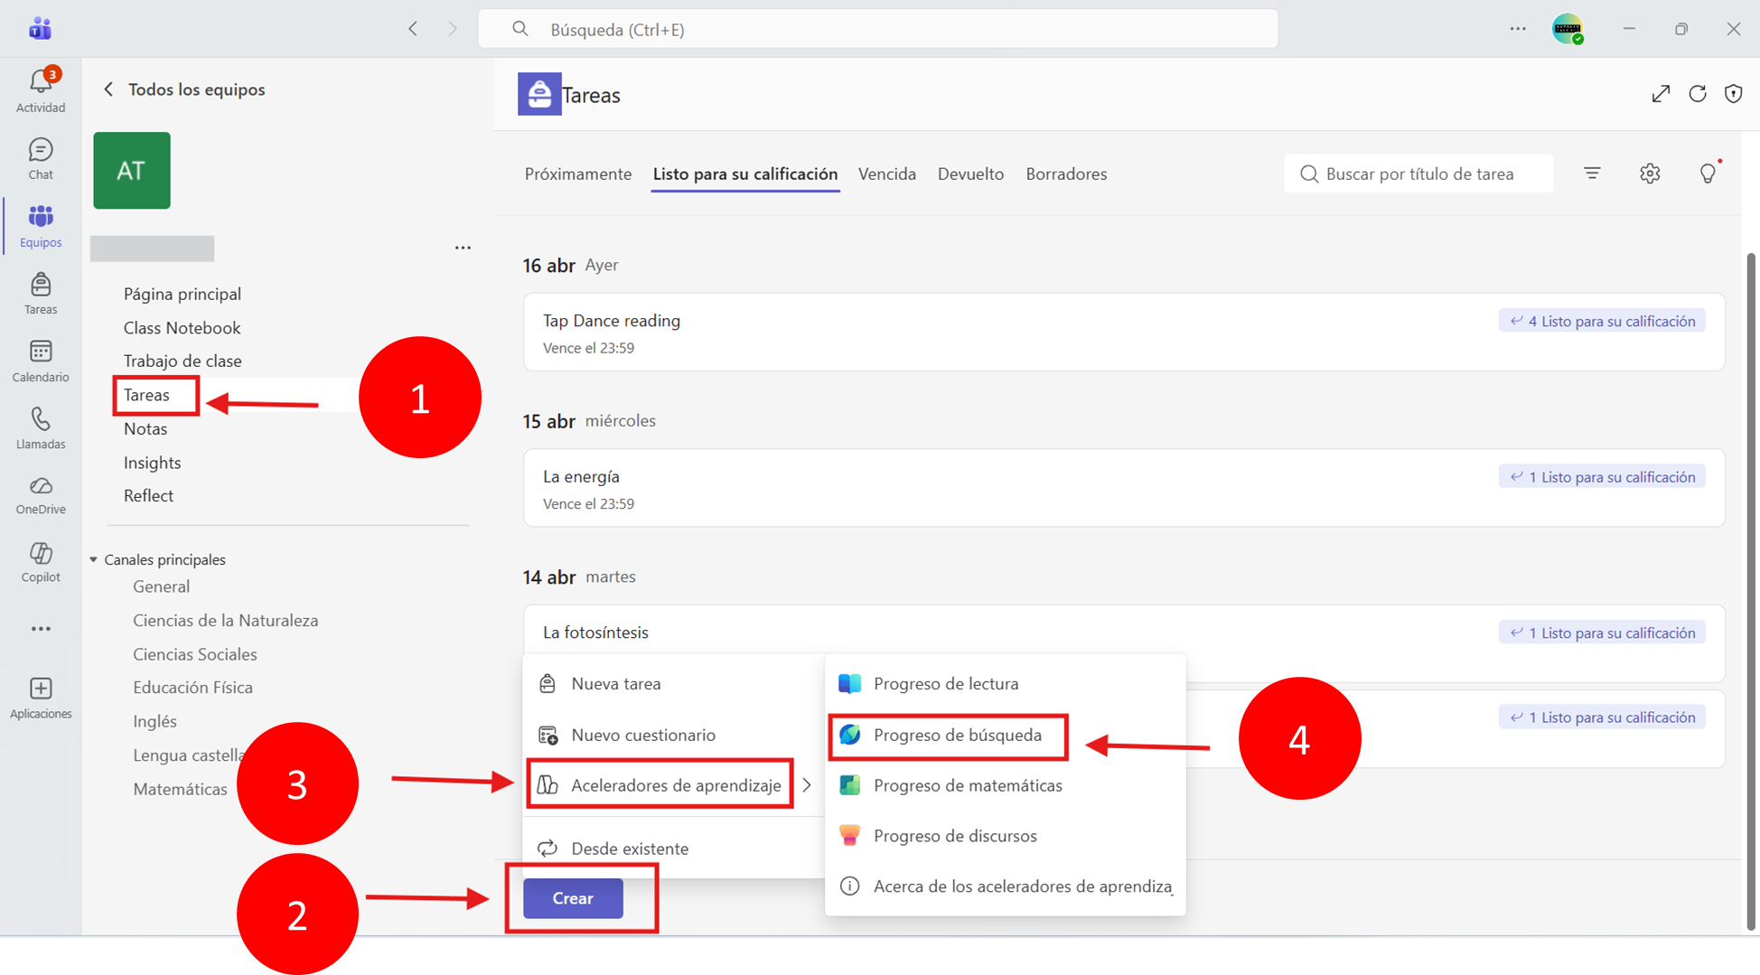Select Equipos in the left rail
Viewport: 1760px width, 975px height.
(41, 226)
